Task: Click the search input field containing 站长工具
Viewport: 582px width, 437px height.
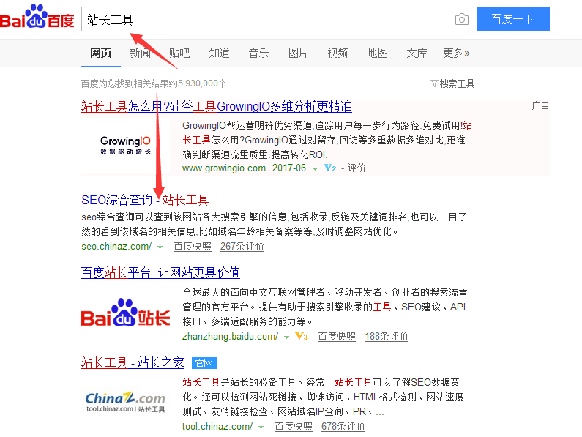Action: pos(267,19)
